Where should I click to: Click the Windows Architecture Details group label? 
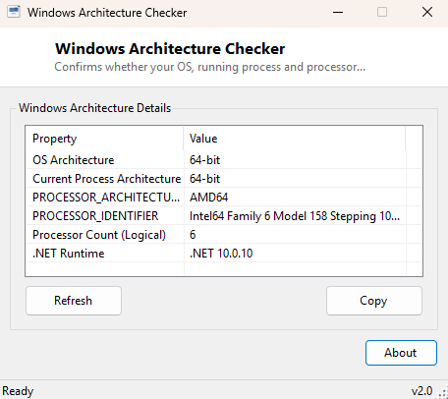pos(95,108)
